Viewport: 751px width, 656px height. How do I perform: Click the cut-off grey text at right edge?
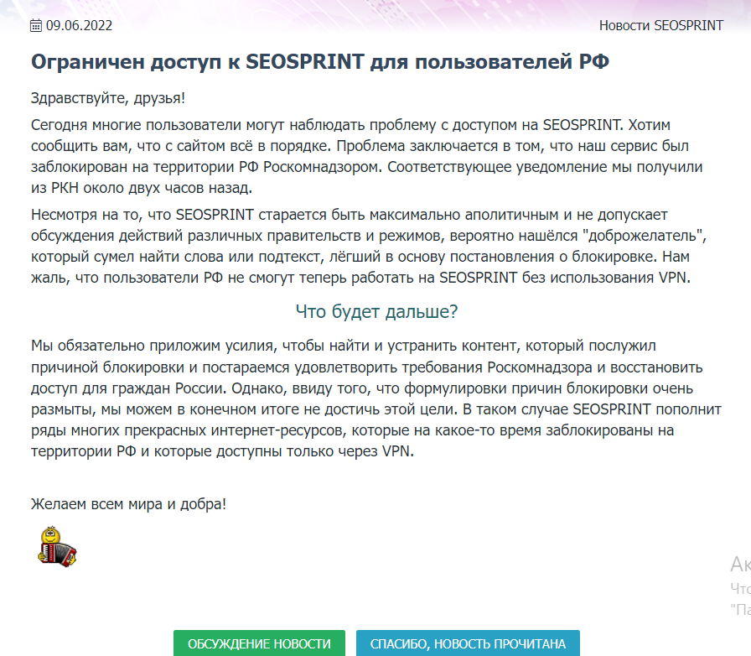click(x=739, y=587)
